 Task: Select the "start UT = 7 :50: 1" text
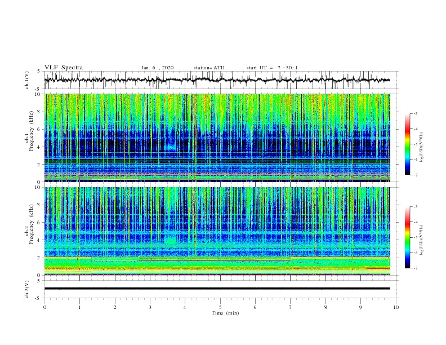(271, 68)
